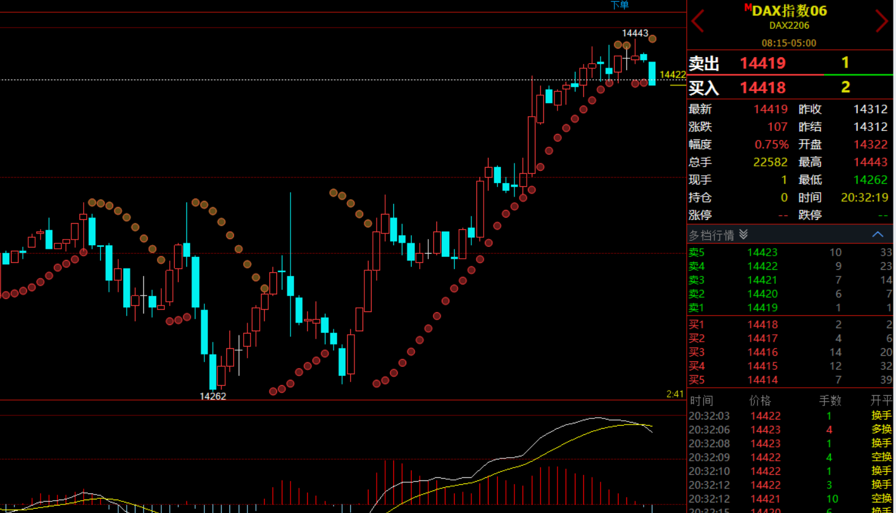Select the 买4 row at 14415
This screenshot has height=513, width=896.
coord(790,366)
